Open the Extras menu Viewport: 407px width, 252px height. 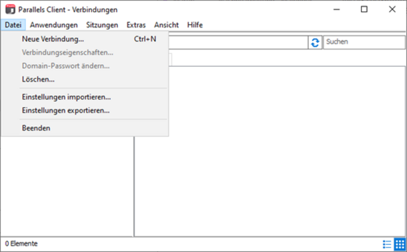pyautogui.click(x=136, y=25)
